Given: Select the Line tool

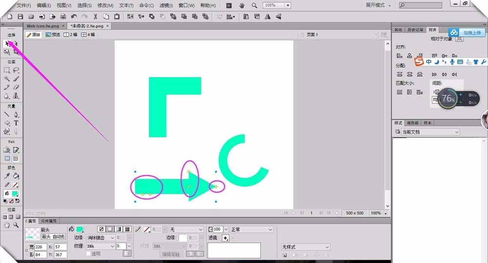Looking at the screenshot, I should (7, 115).
